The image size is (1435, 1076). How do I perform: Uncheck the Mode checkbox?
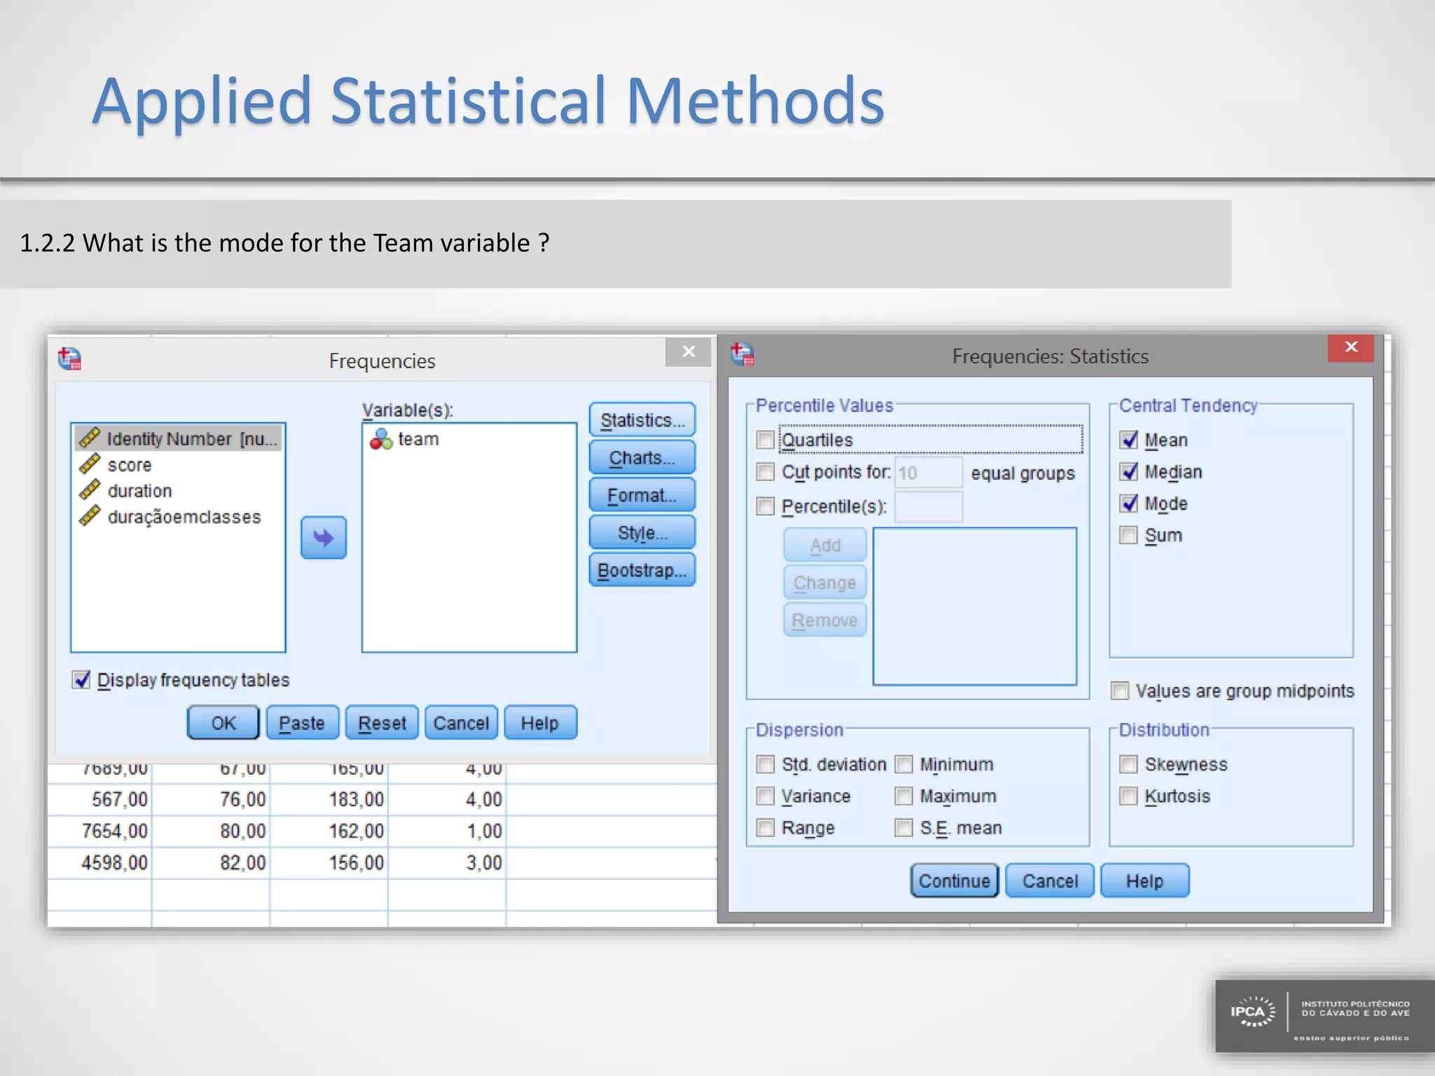pyautogui.click(x=1129, y=503)
